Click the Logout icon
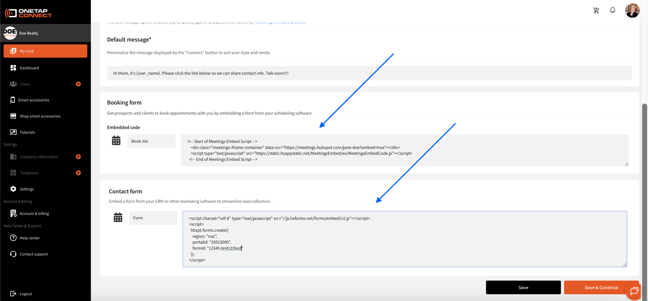Screen dimensions: 648x301 13,294
